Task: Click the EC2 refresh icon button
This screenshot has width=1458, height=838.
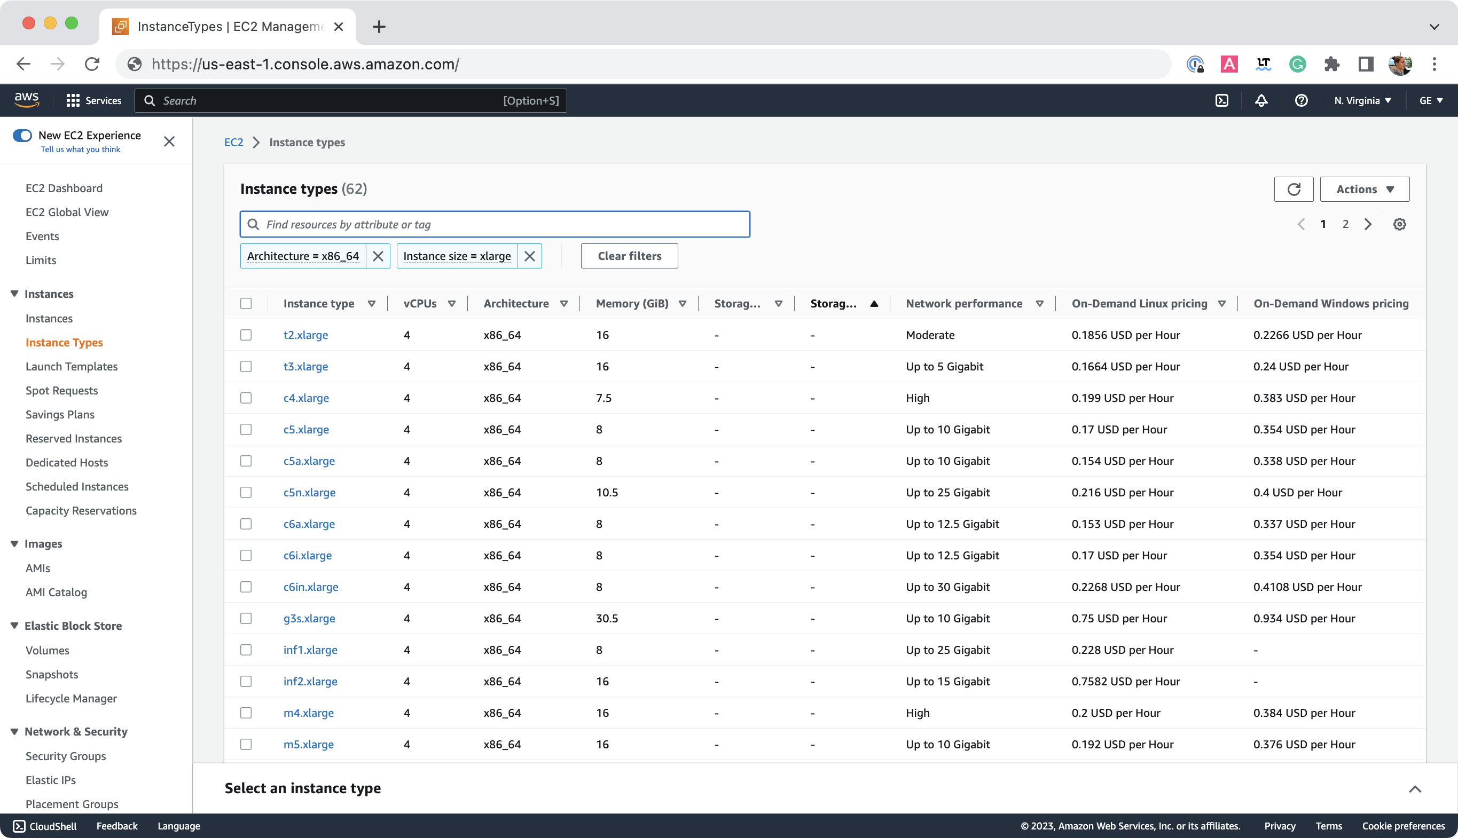Action: (1294, 189)
